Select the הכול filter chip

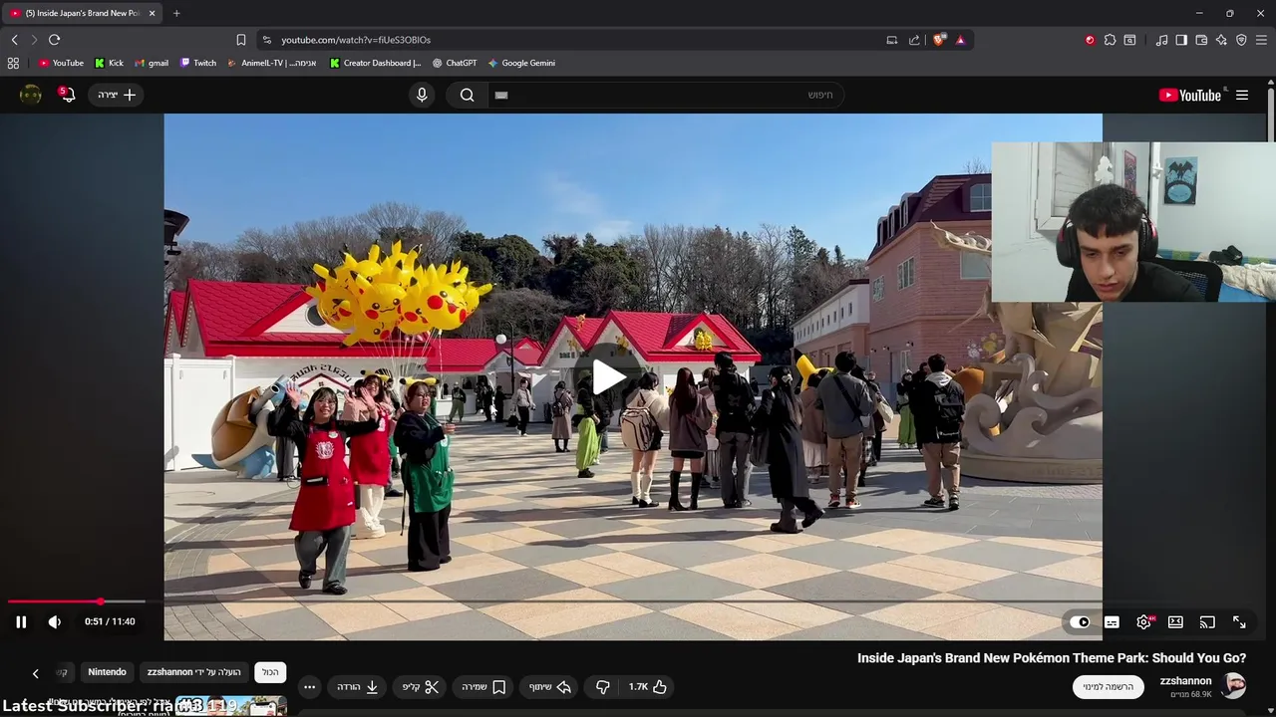coord(270,672)
